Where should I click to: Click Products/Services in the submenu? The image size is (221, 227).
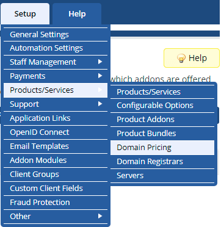coord(162,92)
